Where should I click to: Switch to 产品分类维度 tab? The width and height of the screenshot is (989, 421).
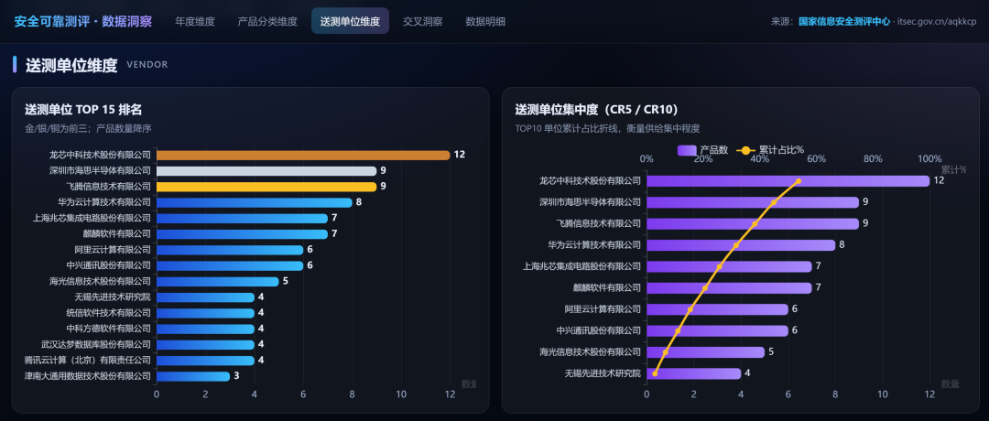click(267, 21)
